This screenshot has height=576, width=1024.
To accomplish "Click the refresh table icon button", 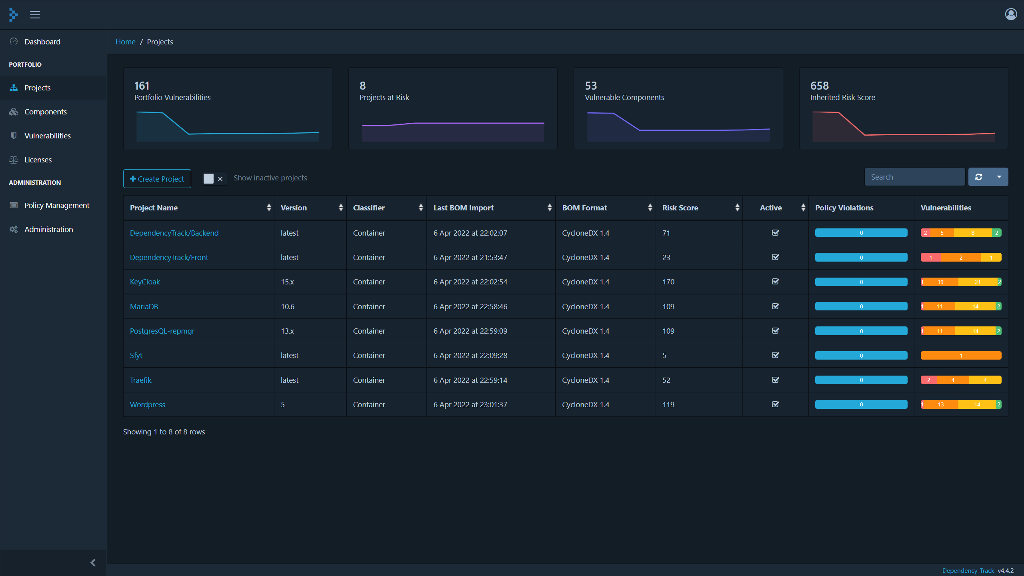I will pyautogui.click(x=979, y=177).
